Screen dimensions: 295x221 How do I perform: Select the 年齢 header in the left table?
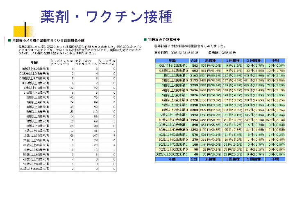pos(34,61)
